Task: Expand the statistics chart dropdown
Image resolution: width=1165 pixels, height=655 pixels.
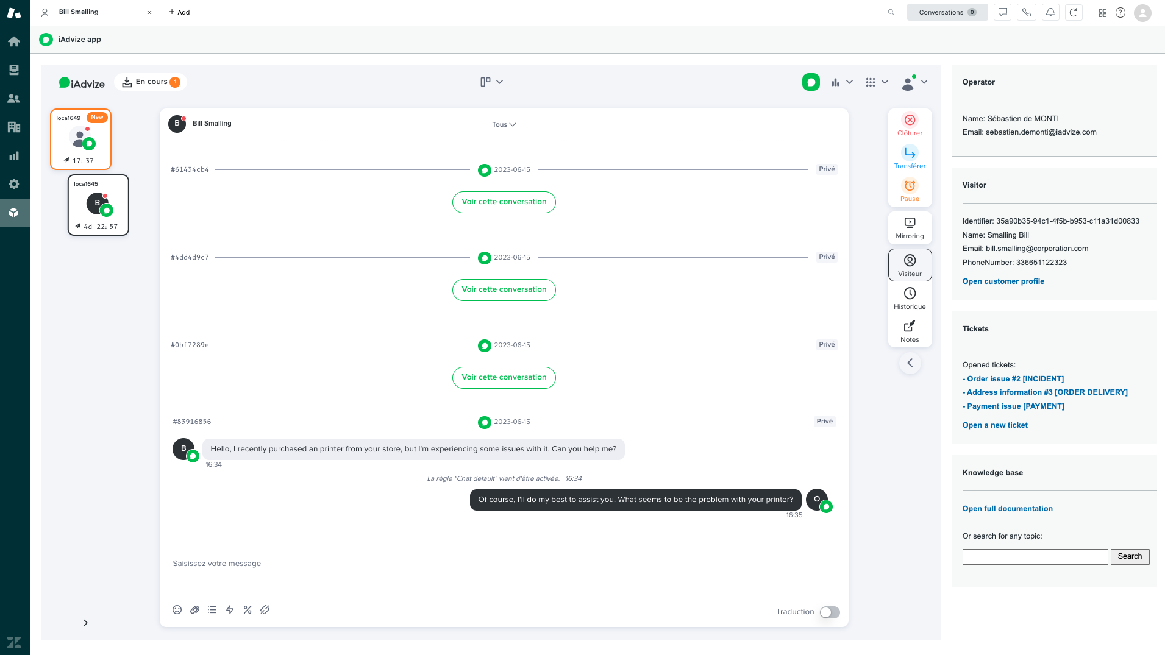Action: [x=841, y=82]
